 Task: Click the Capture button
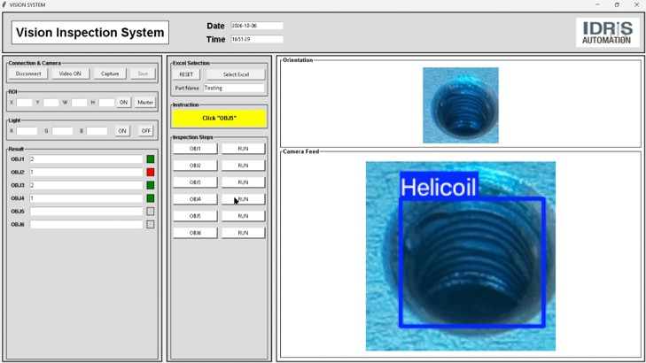pyautogui.click(x=110, y=73)
